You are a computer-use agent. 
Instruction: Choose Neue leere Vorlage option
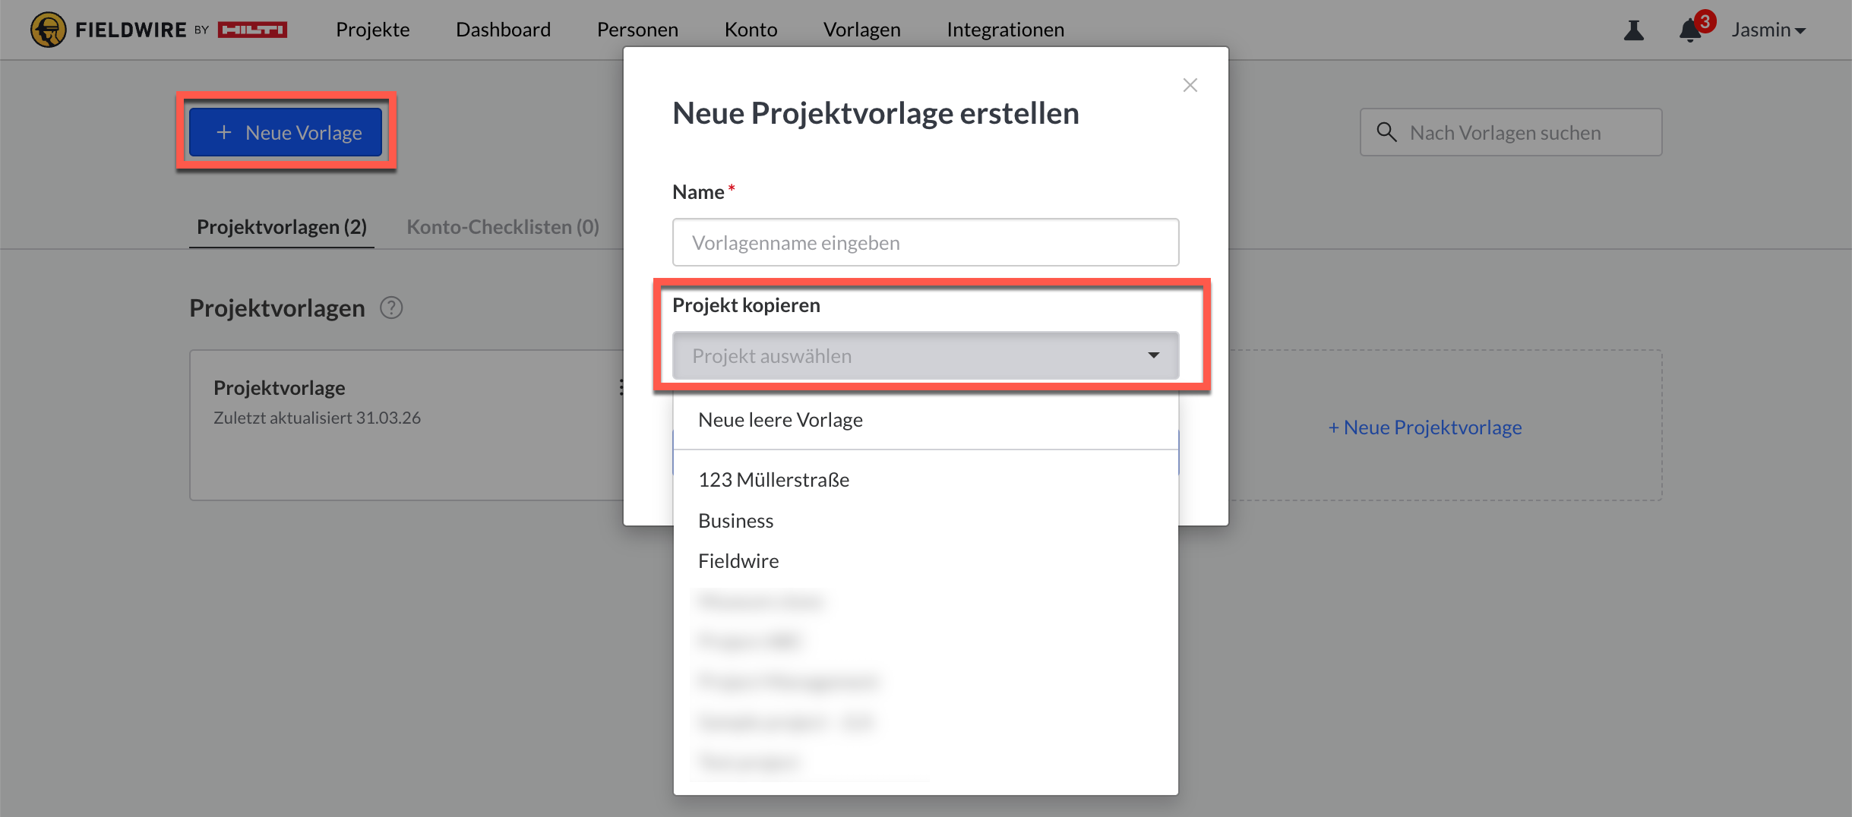pyautogui.click(x=780, y=420)
